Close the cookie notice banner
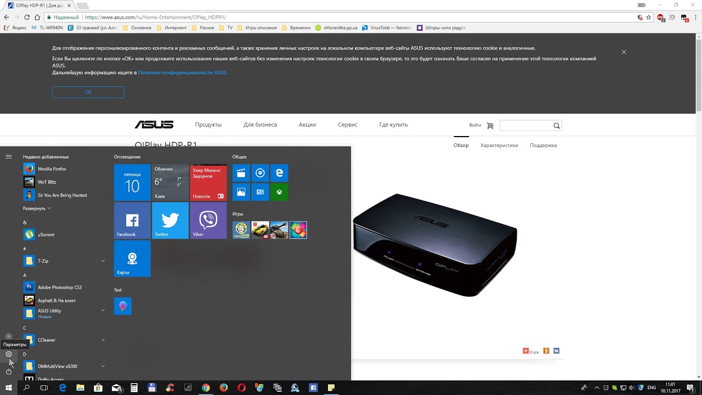The width and height of the screenshot is (702, 395). point(624,52)
